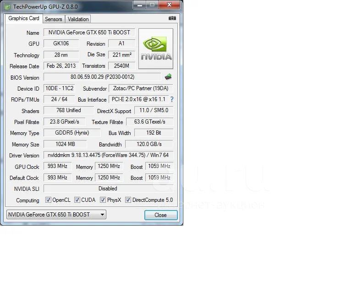Screen dimensions: 352x281
Task: Click the Die Size field 221 mm²
Action: pos(121,54)
